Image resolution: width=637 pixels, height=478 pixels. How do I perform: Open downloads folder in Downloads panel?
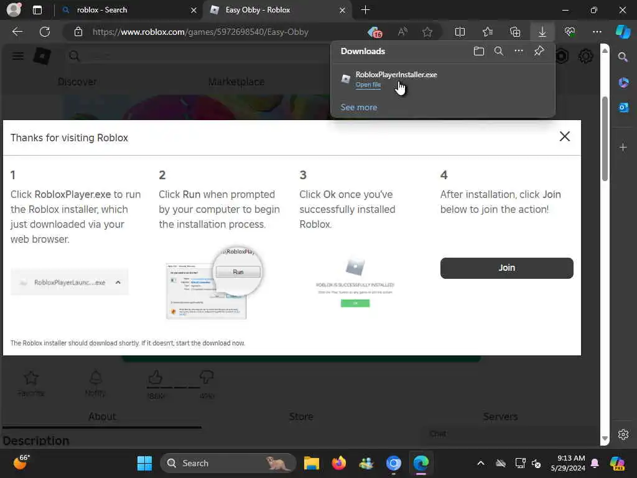479,51
